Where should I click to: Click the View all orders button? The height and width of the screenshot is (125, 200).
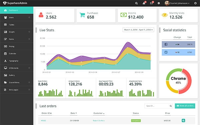[x=185, y=106]
